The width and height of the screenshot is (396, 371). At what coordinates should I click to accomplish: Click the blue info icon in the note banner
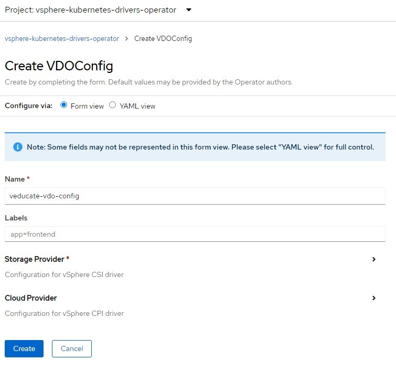18,147
